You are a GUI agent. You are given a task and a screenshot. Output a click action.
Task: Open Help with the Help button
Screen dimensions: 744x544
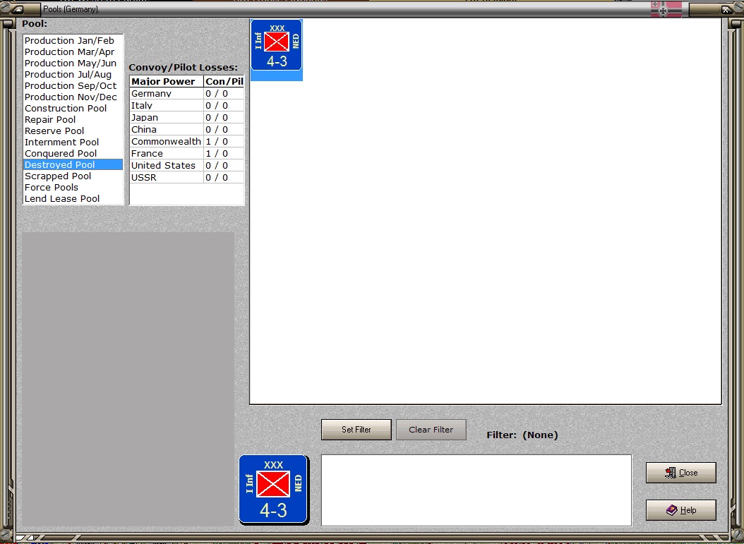click(681, 510)
